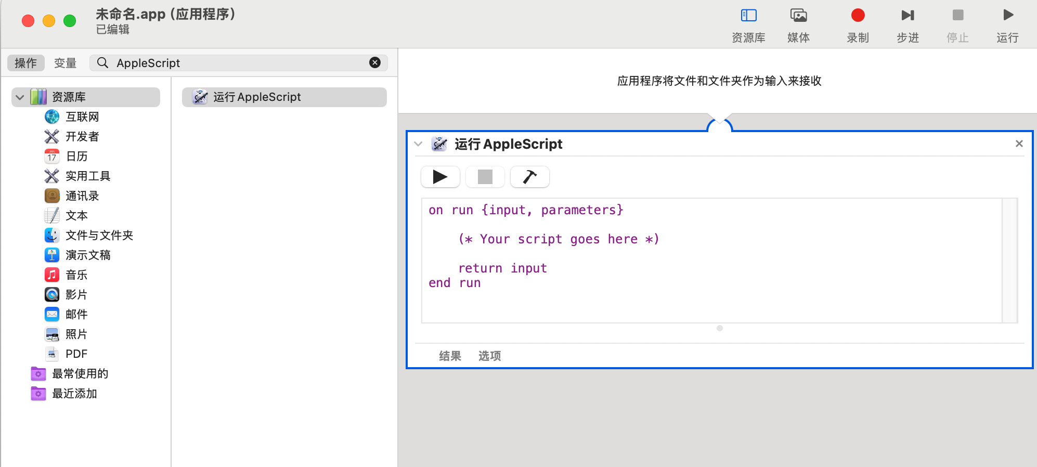Stop the AppleScript with square button
The width and height of the screenshot is (1037, 467).
click(x=485, y=177)
